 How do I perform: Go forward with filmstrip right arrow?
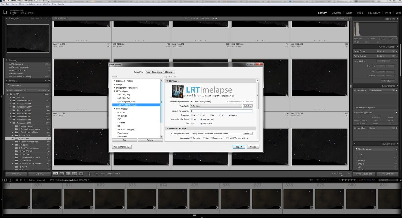(25, 180)
